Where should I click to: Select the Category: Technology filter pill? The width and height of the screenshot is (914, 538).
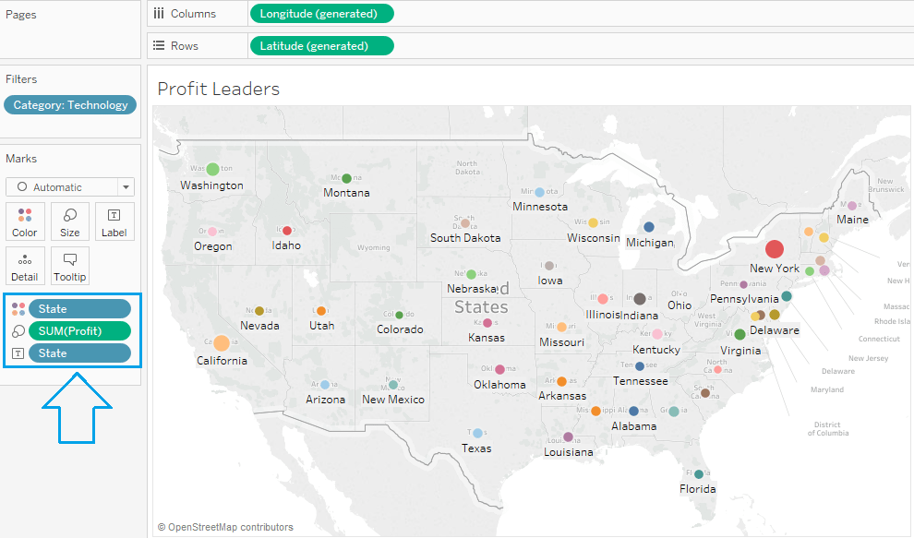[x=69, y=104]
